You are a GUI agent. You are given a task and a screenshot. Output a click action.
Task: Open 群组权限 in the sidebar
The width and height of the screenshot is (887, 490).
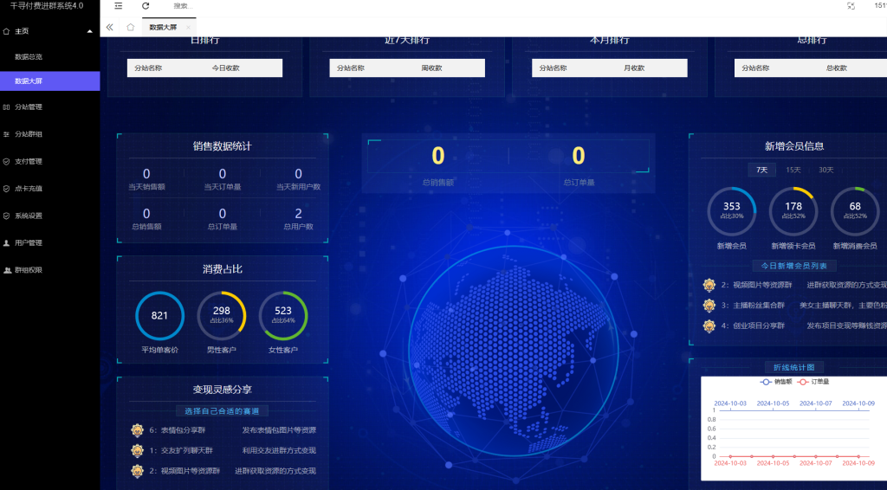click(29, 269)
